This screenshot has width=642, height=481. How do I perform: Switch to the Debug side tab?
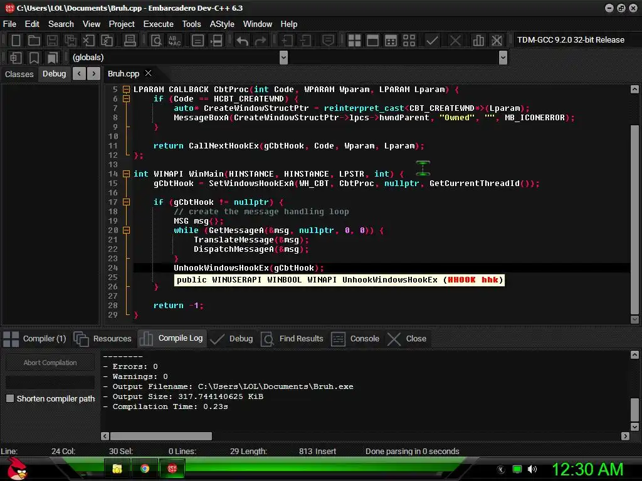tap(54, 74)
